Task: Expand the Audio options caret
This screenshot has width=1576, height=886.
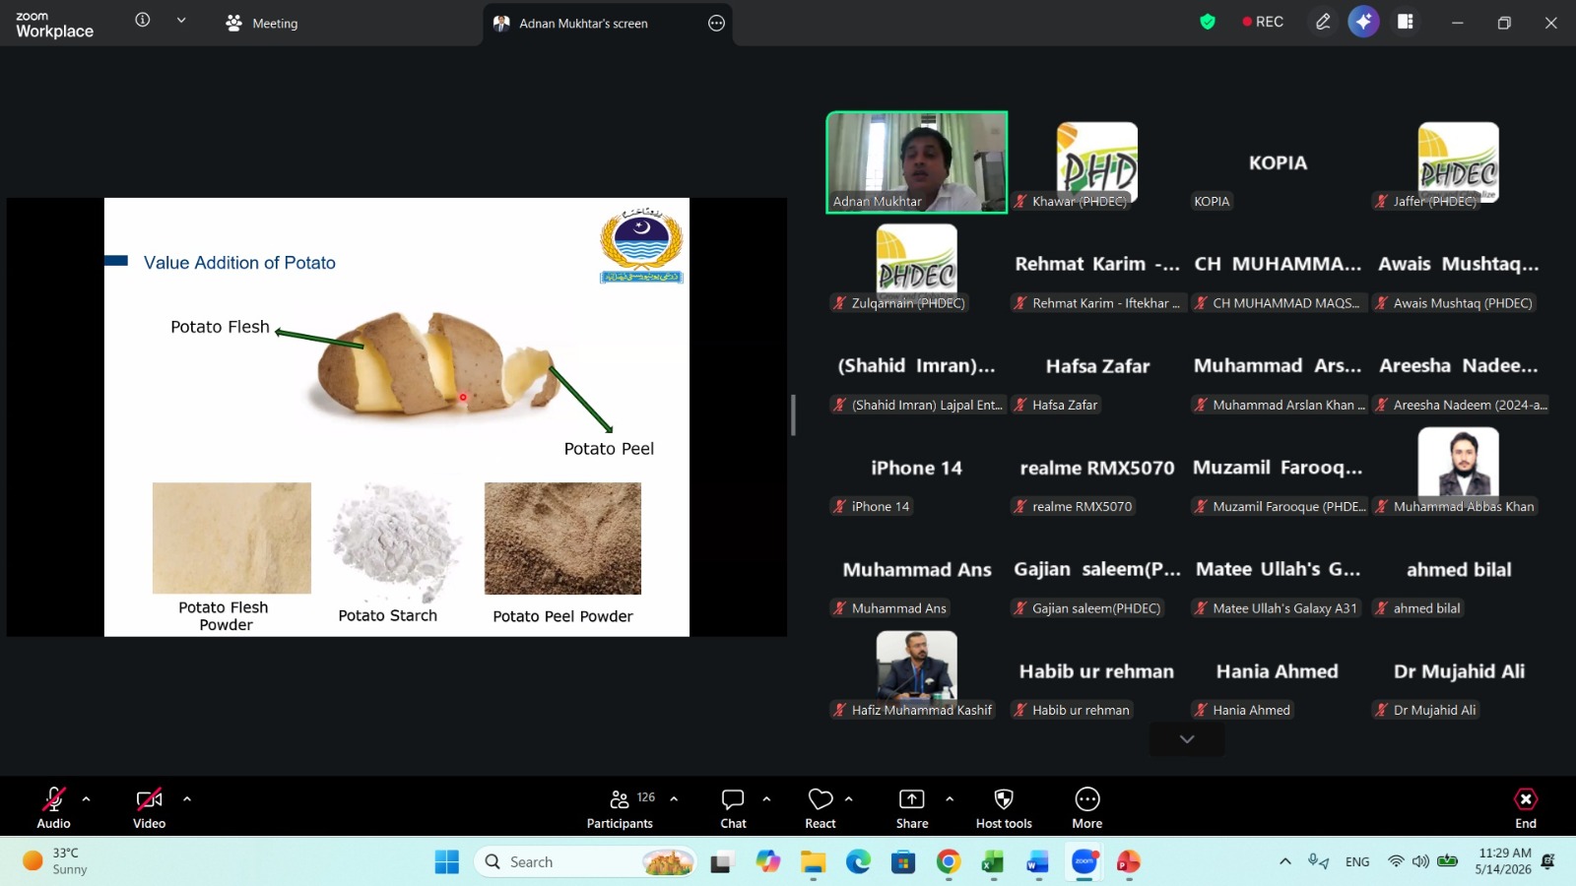Action: click(x=86, y=799)
